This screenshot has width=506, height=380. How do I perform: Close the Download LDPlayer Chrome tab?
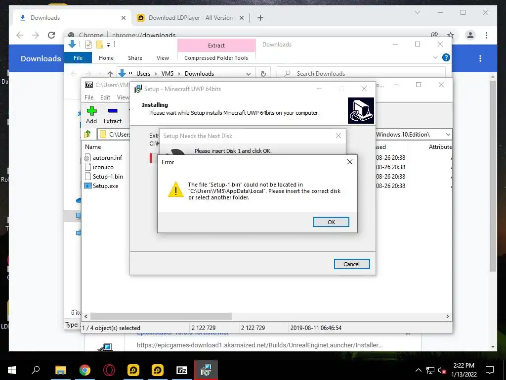(x=241, y=18)
